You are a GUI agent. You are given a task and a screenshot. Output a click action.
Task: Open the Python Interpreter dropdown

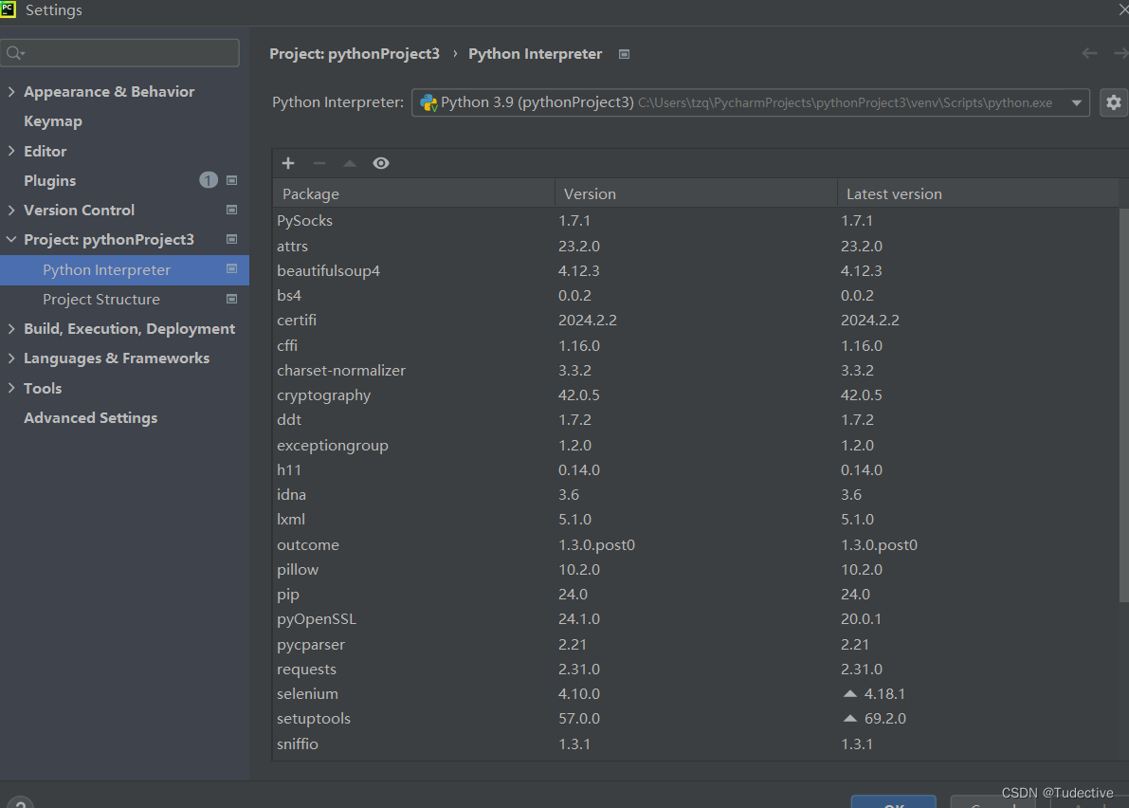point(1077,102)
